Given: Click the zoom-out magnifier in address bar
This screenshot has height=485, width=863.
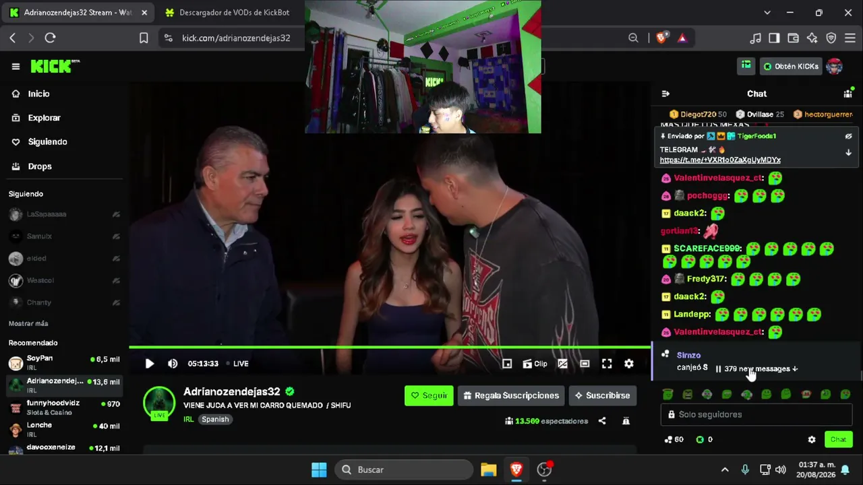Looking at the screenshot, I should point(633,38).
